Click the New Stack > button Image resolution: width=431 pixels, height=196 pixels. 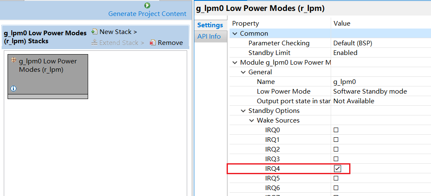point(118,32)
